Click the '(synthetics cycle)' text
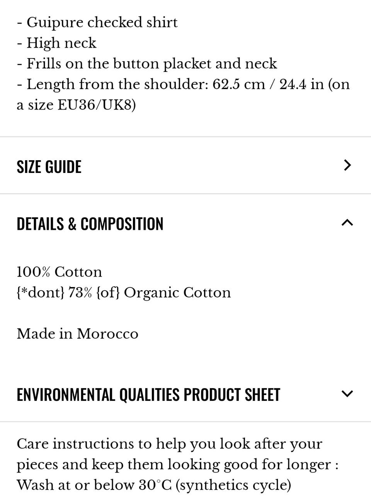This screenshot has height=503, width=371. pos(233,485)
